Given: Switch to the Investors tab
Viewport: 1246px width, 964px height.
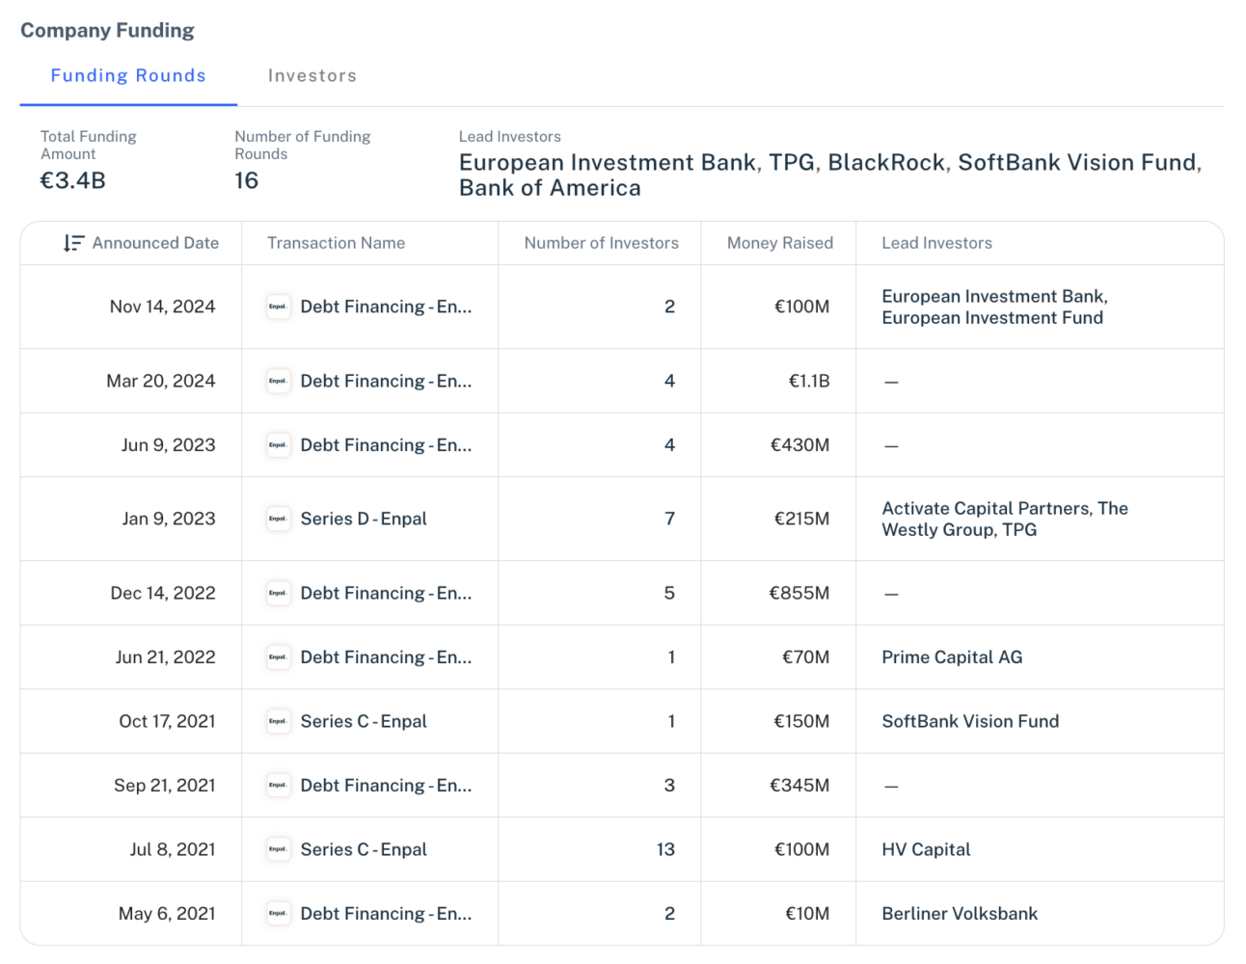Looking at the screenshot, I should 311,75.
